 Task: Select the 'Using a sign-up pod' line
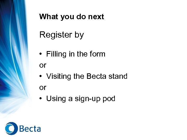pos(81,99)
